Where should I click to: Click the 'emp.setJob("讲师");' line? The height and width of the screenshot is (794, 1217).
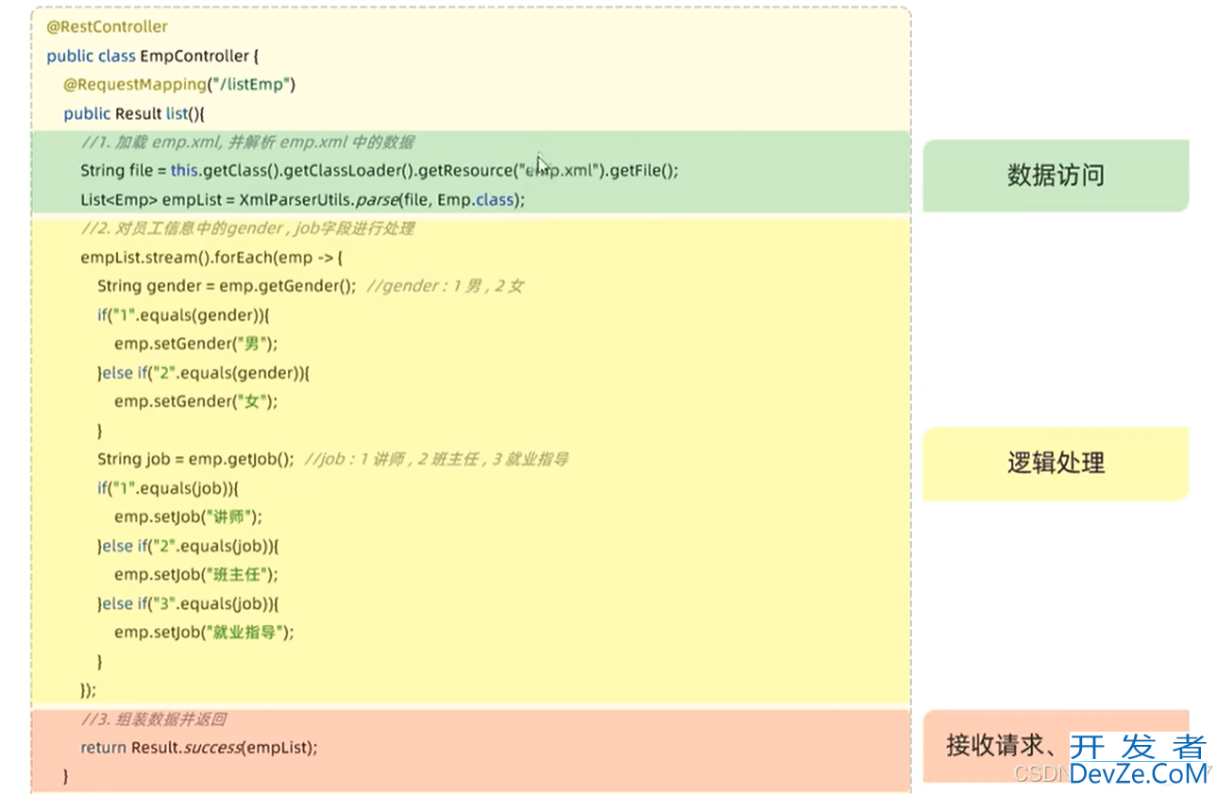[x=188, y=516]
